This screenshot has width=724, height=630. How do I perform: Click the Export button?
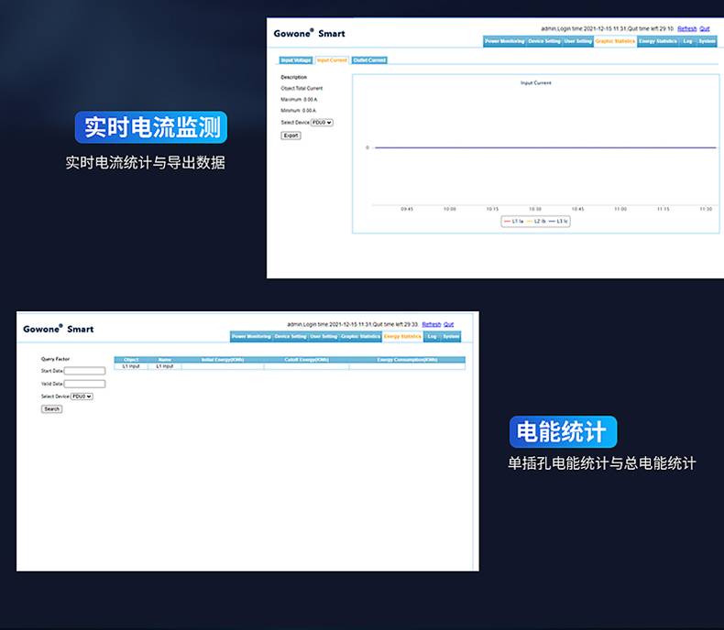[x=291, y=136]
